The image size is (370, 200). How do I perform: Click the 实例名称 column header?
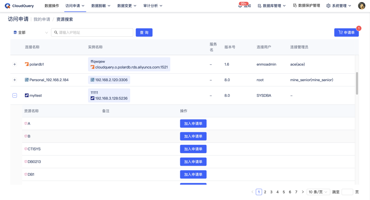click(95, 47)
